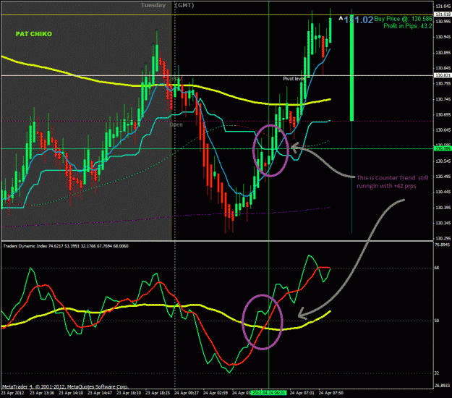This screenshot has height=398, width=452.
Task: Click the highlighted 130.821 pivot price tag
Action: pos(443,75)
